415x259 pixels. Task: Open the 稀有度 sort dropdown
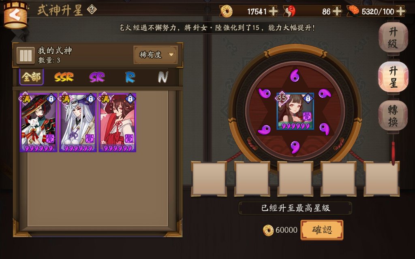pos(156,55)
